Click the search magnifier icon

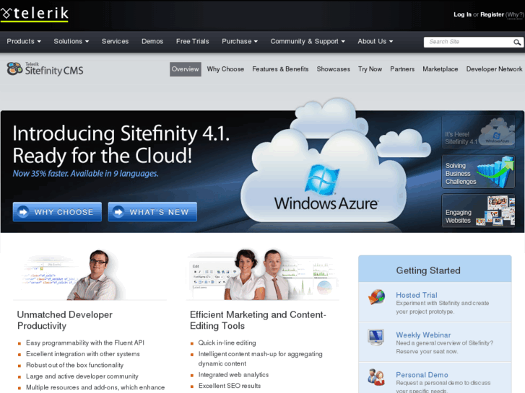point(517,42)
